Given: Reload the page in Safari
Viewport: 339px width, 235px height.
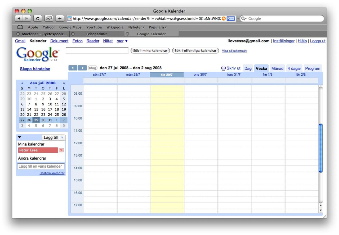Looking at the screenshot, I should pyautogui.click(x=38, y=18).
